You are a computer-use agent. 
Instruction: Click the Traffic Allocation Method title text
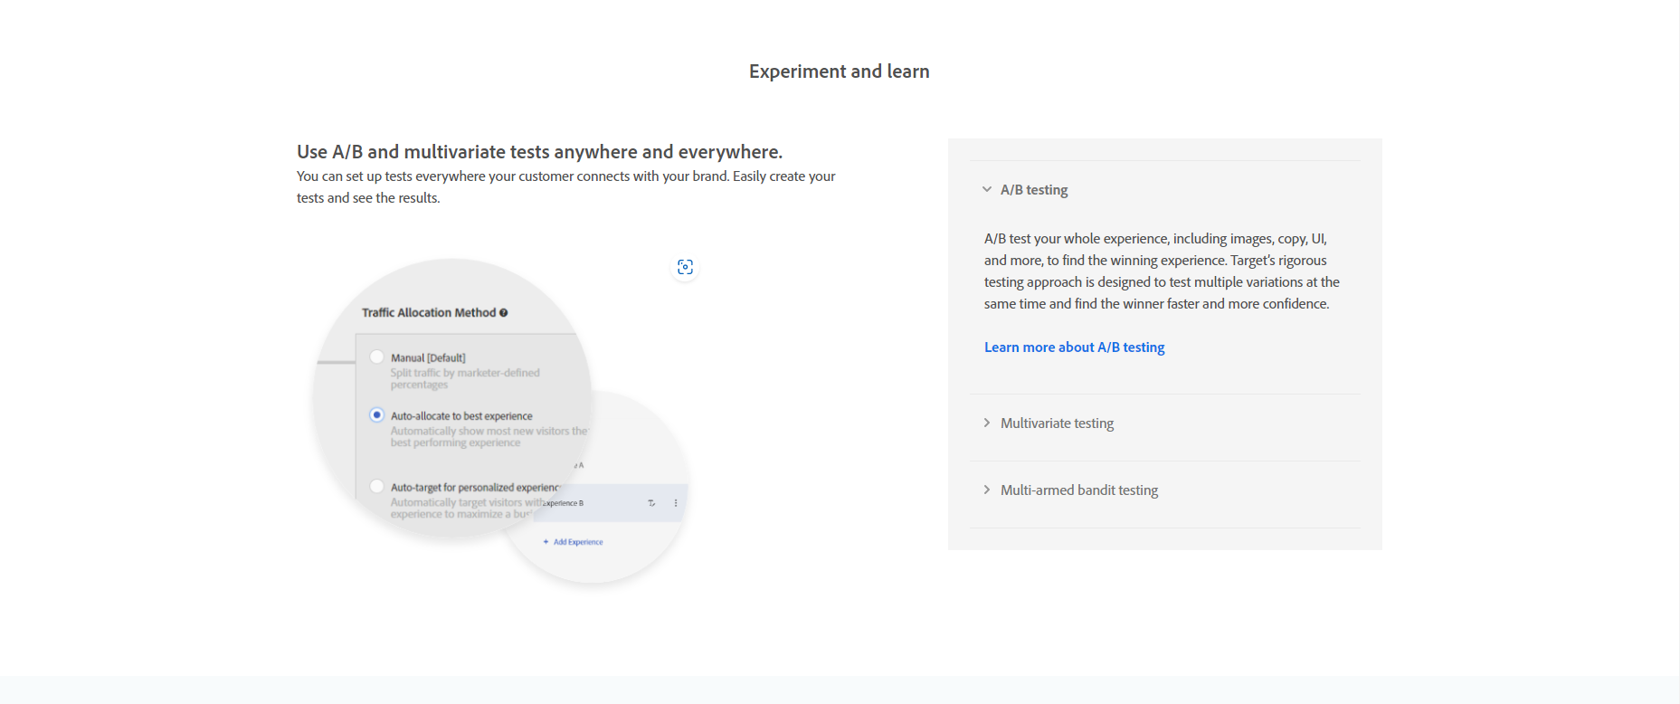(x=429, y=313)
